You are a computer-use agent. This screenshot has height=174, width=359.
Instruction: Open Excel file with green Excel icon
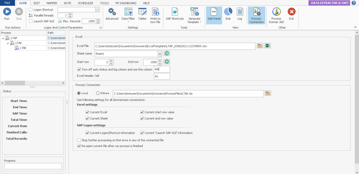click(267, 46)
